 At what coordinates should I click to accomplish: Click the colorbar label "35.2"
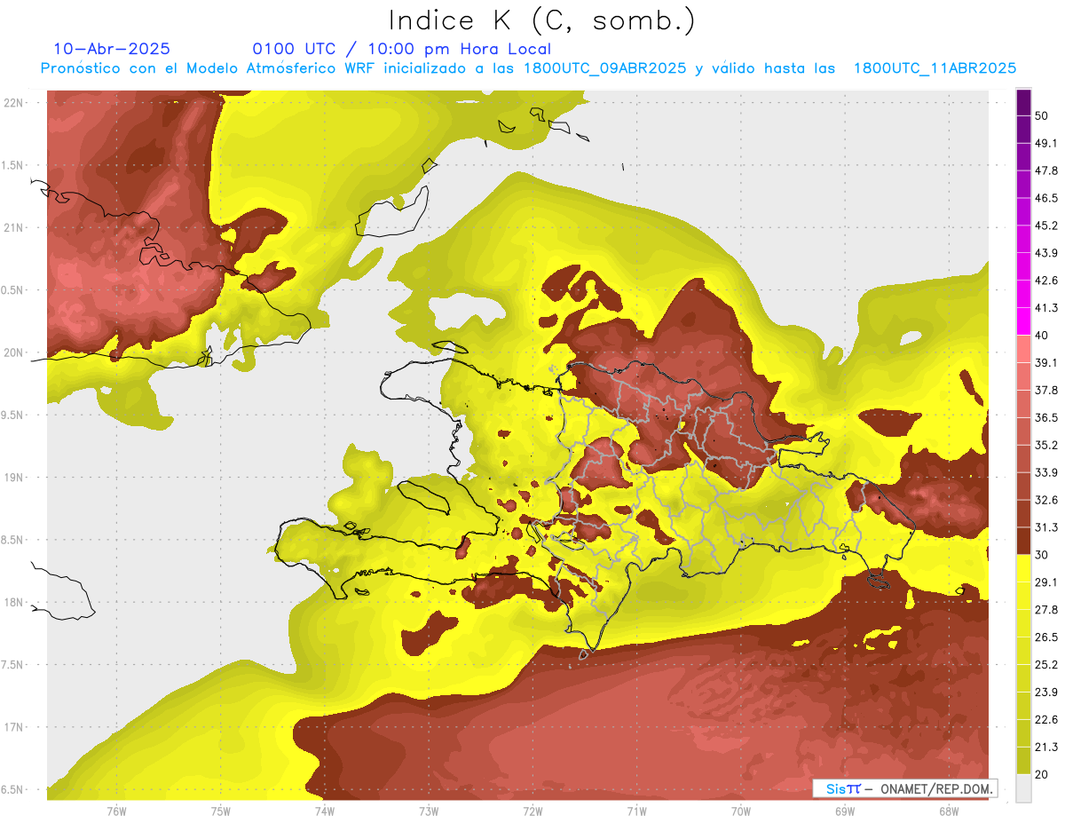pos(1046,445)
